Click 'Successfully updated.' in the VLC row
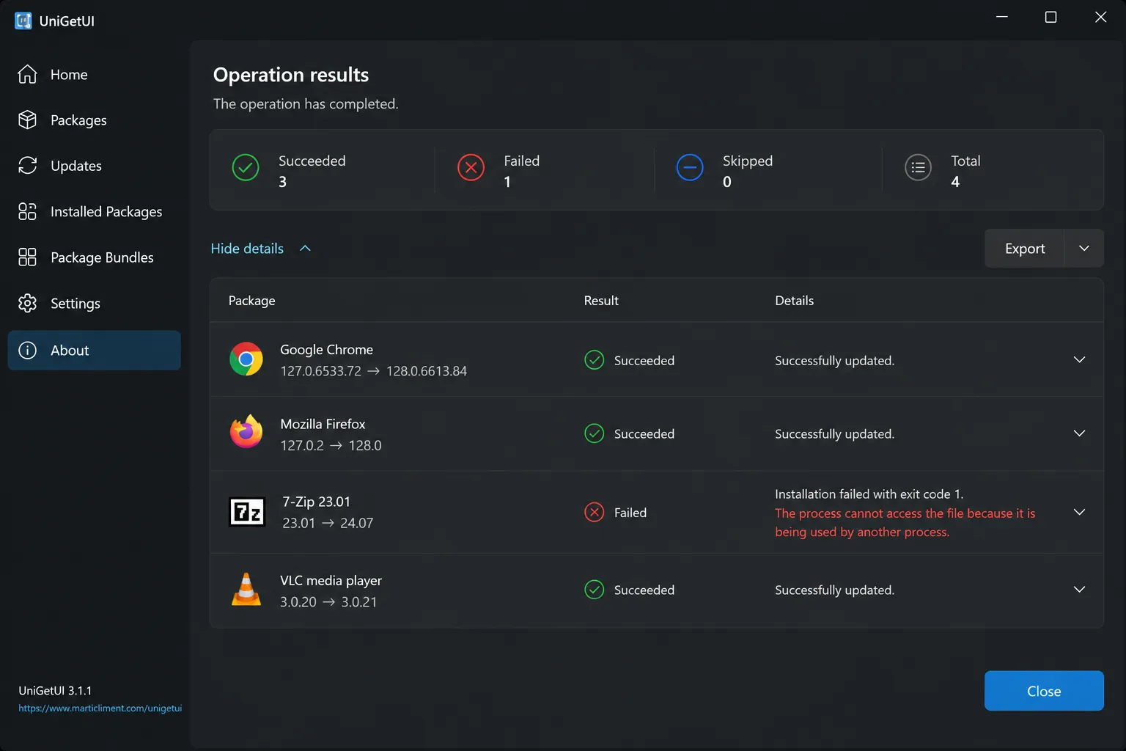The image size is (1126, 751). 834,590
